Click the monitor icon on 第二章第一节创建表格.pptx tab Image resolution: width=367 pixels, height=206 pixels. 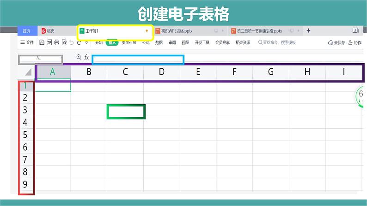[292, 30]
